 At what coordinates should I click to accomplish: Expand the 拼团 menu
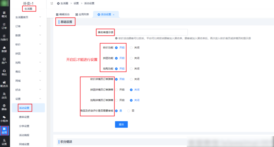pos(28,53)
